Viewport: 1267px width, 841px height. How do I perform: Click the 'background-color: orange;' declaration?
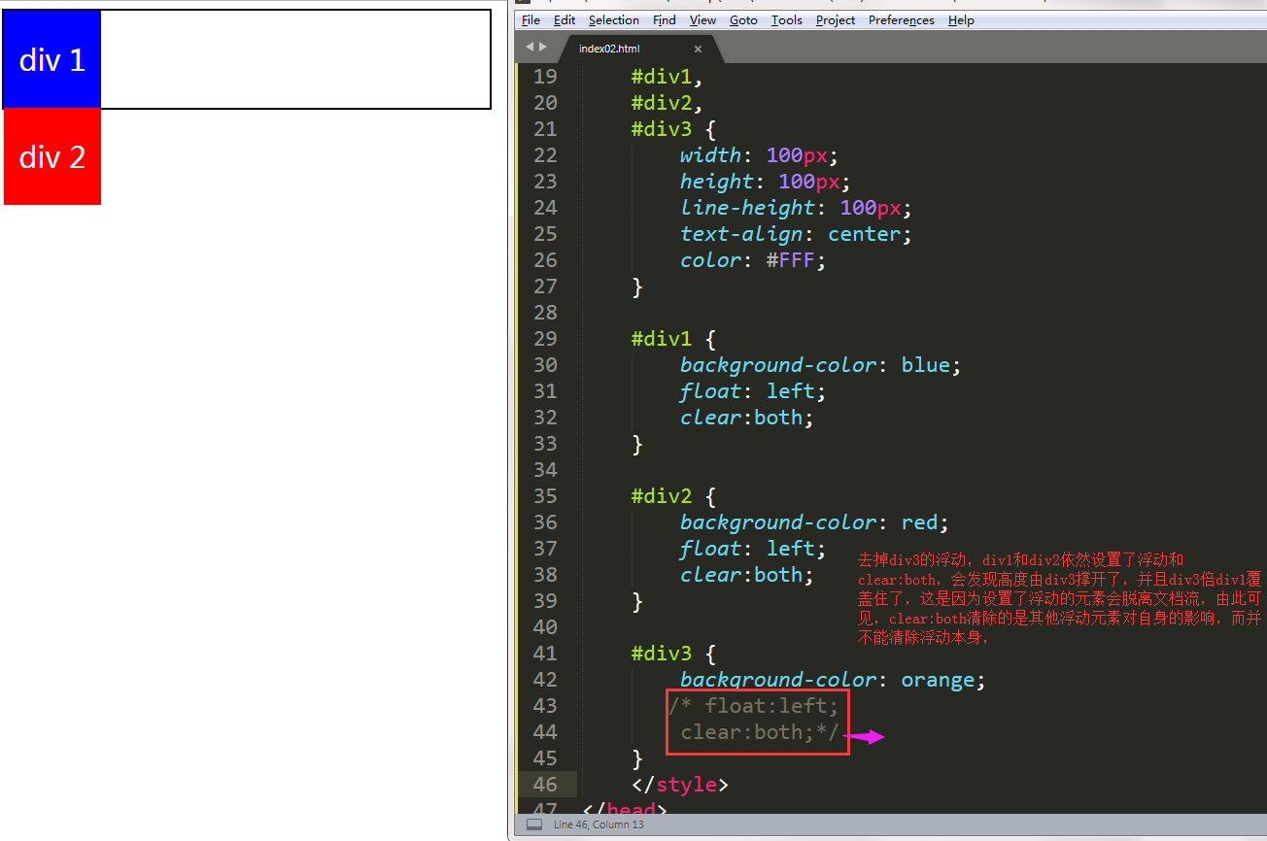tap(834, 680)
